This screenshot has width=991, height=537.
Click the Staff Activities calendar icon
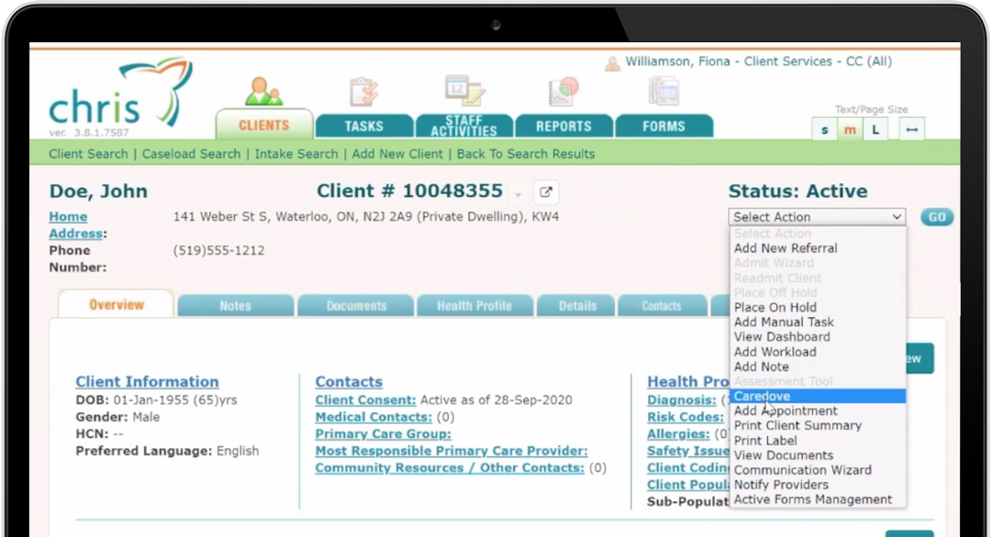click(x=463, y=90)
